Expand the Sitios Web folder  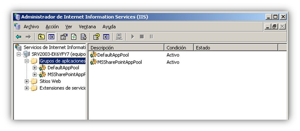tap(27, 81)
